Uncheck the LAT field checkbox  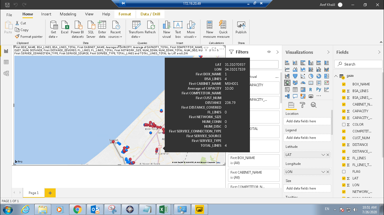pyautogui.click(x=344, y=178)
